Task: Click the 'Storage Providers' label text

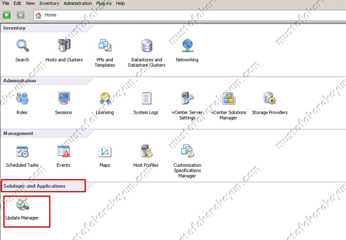Action: point(270,112)
